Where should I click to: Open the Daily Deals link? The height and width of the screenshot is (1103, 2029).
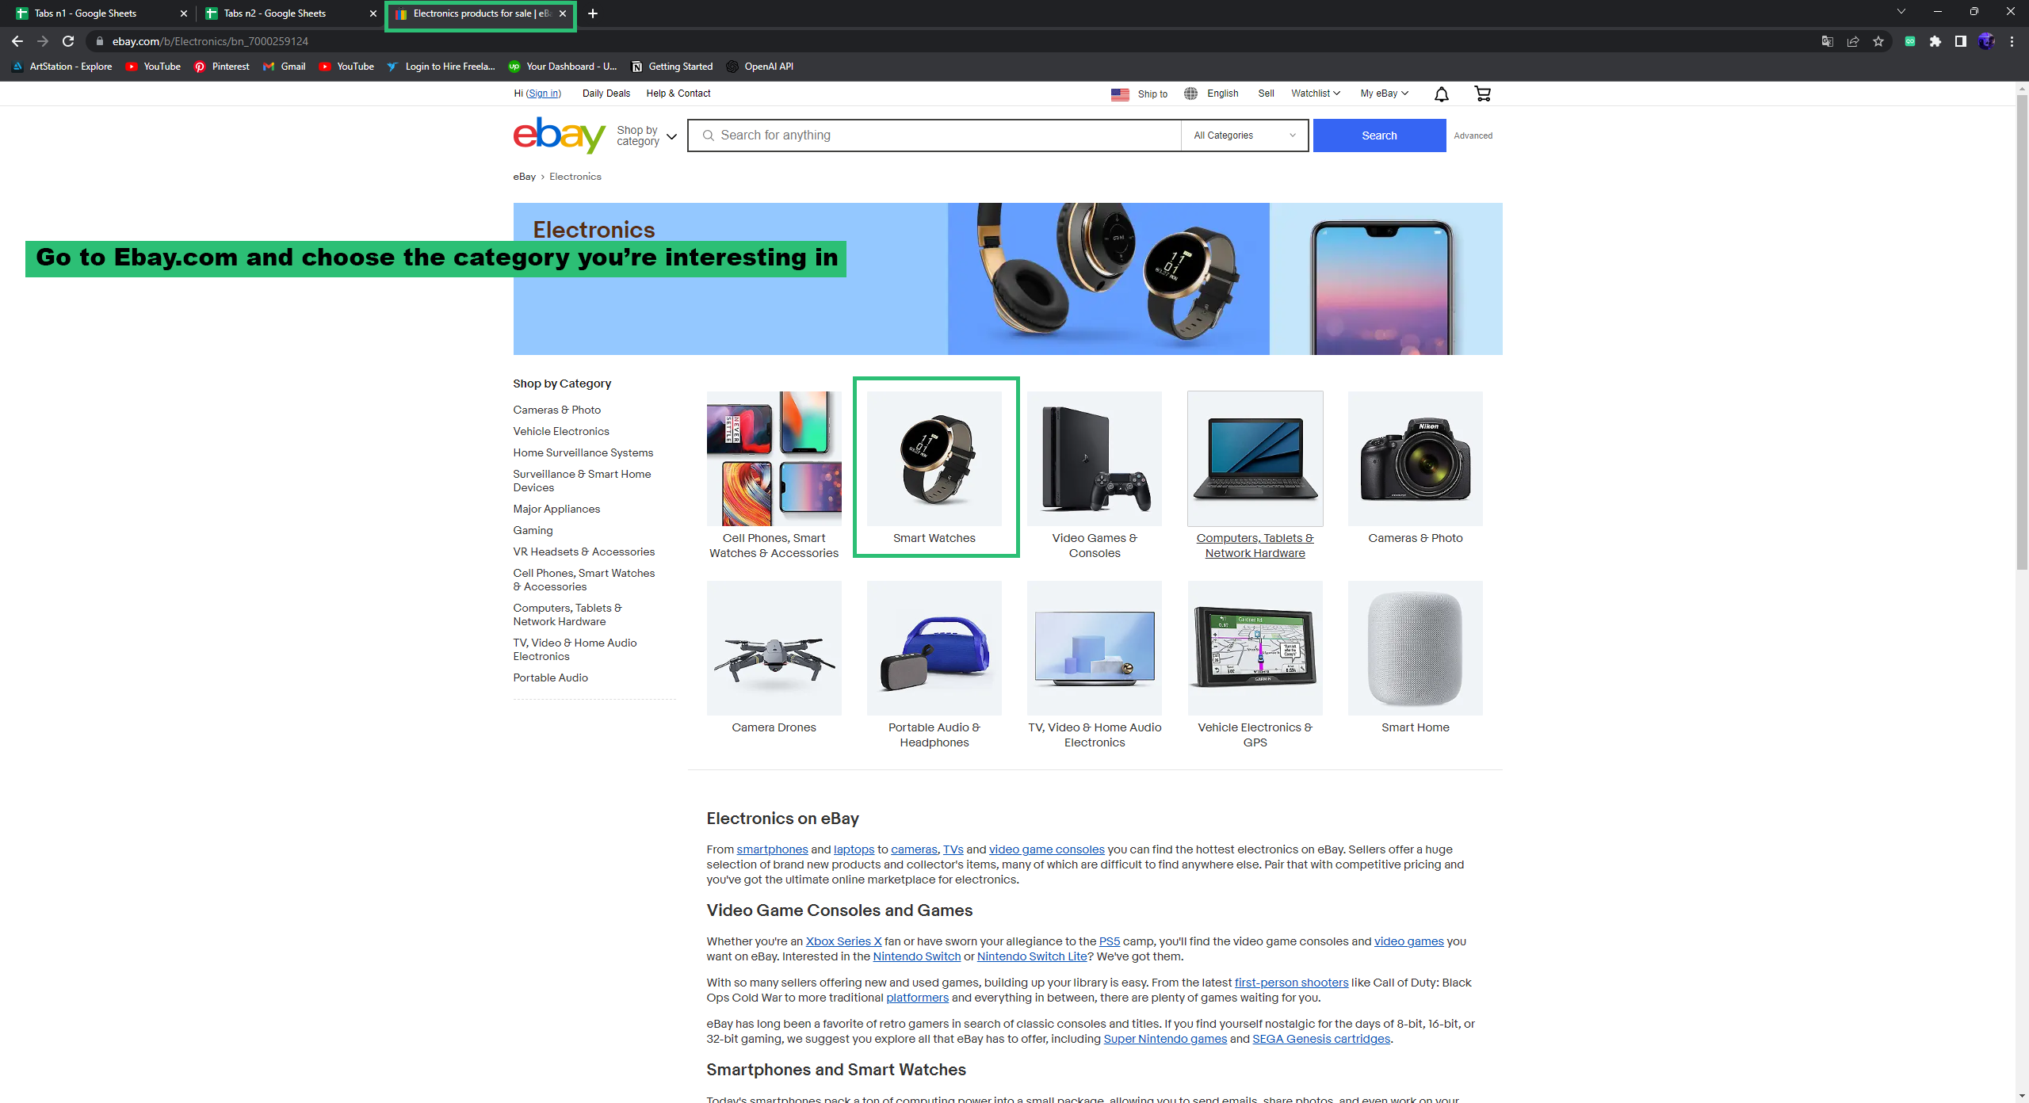click(606, 94)
